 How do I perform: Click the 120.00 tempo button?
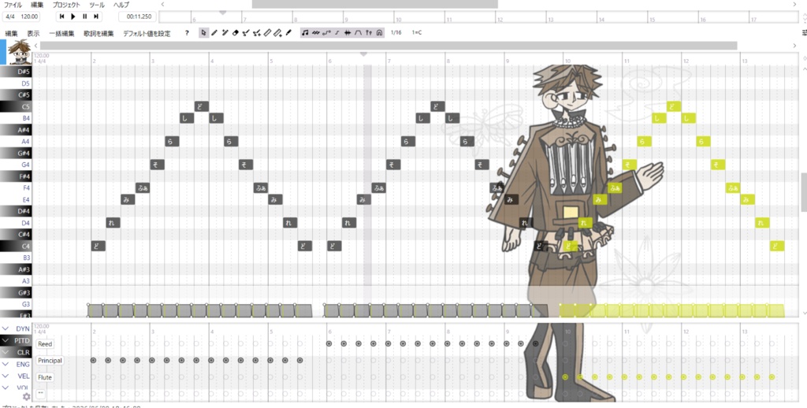[x=30, y=17]
